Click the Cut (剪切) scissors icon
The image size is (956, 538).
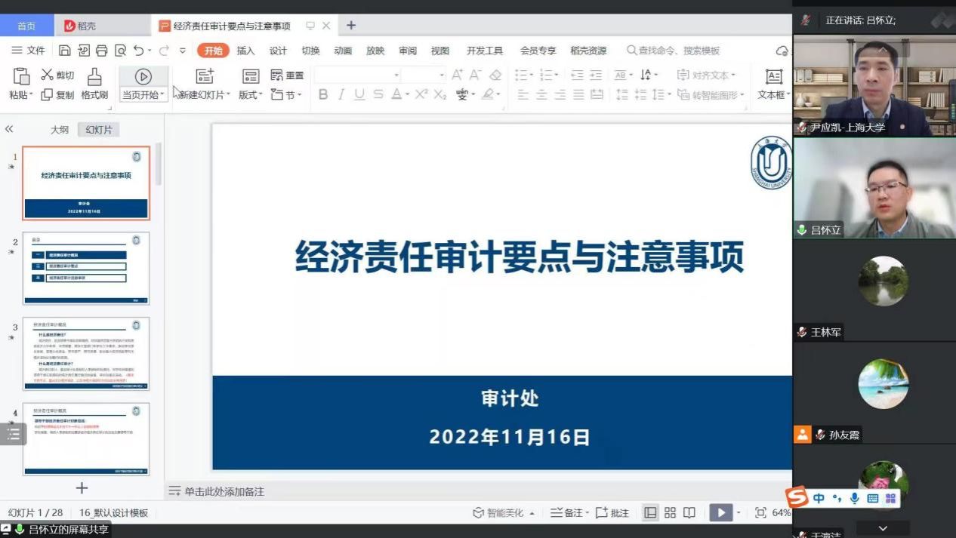[48, 75]
